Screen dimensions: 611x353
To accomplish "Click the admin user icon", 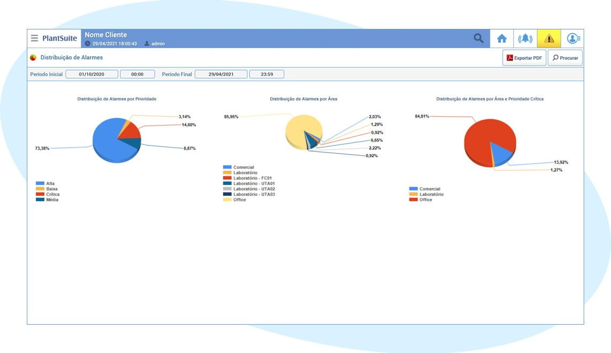I will coord(146,43).
